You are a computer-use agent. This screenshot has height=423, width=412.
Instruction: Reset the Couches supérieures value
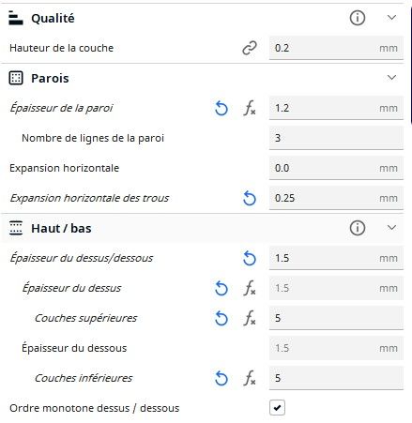tap(221, 319)
